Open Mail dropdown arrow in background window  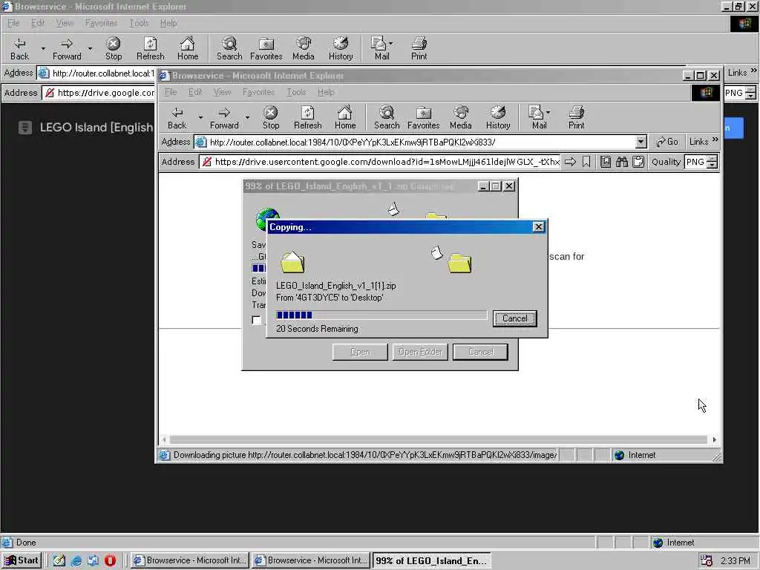391,44
